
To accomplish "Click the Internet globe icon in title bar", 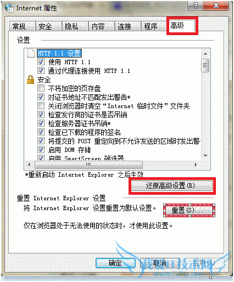I will tap(9, 8).
